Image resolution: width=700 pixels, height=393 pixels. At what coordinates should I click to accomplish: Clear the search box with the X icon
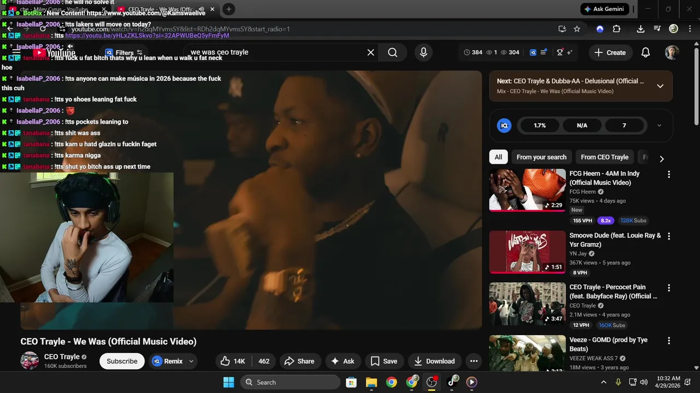(x=371, y=52)
